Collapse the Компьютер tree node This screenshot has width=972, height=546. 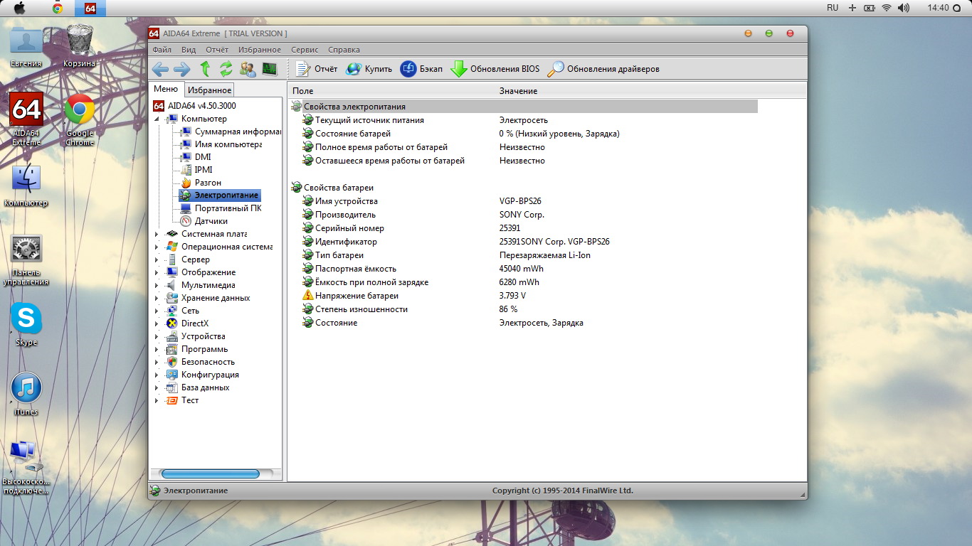click(157, 119)
